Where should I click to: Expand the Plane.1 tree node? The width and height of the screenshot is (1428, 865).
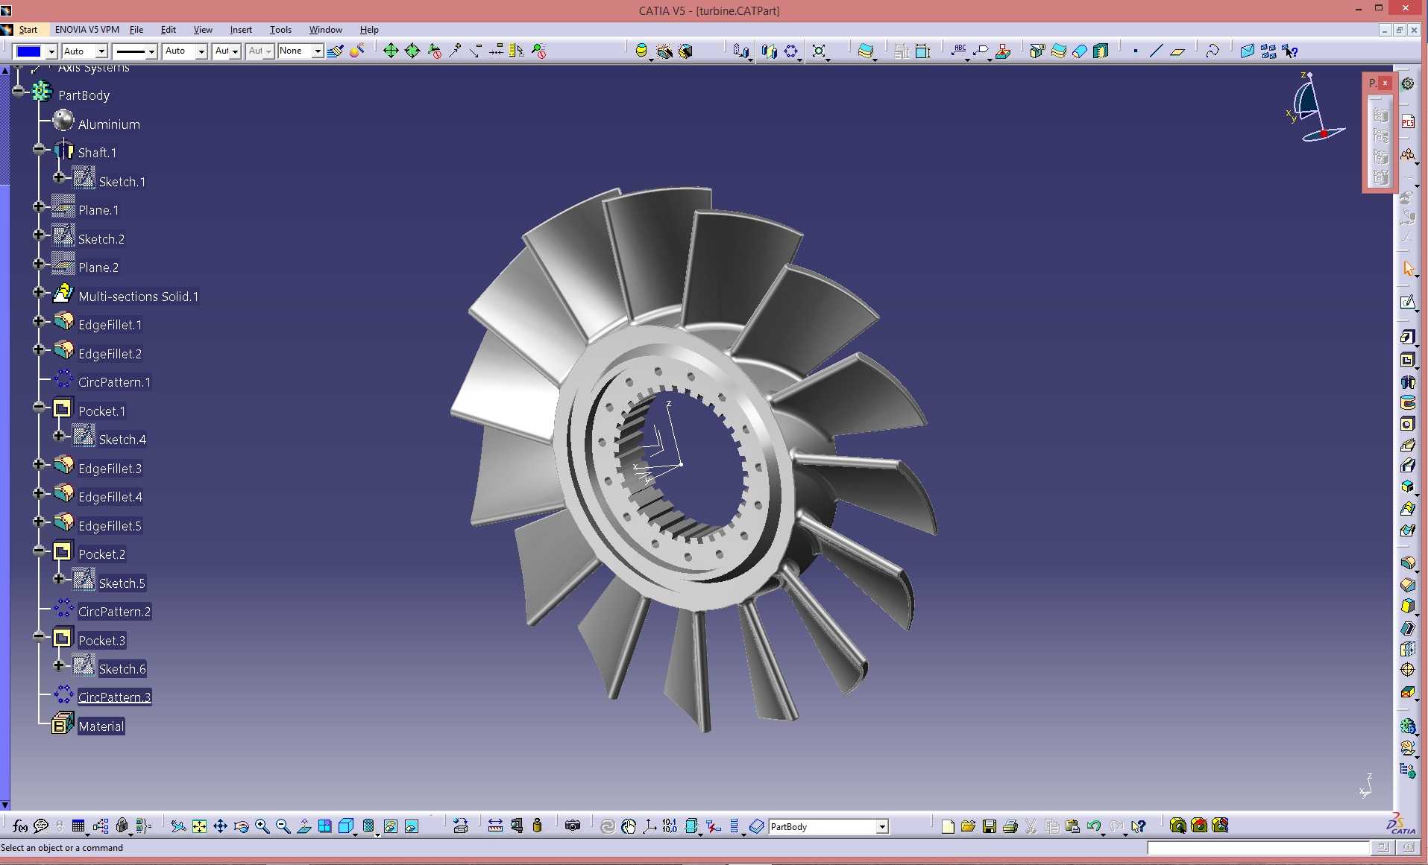39,207
